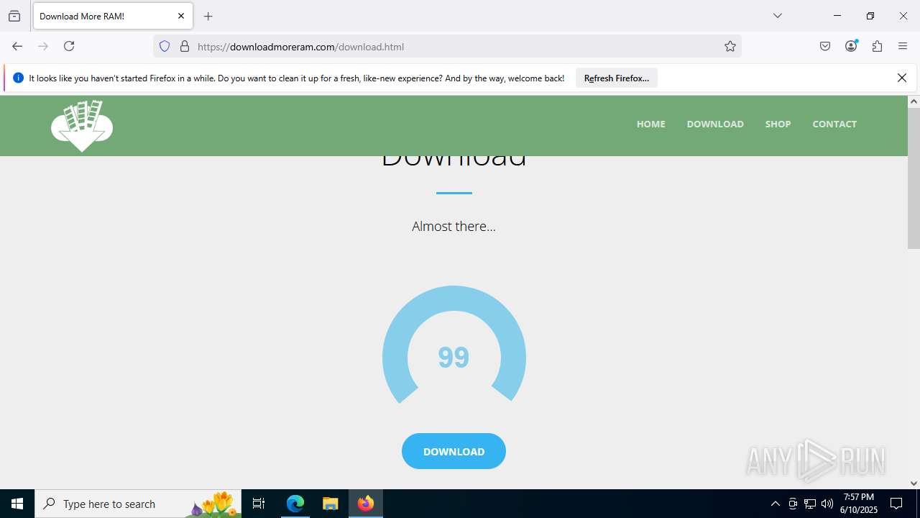The height and width of the screenshot is (518, 920).
Task: Go back to previous page
Action: click(x=17, y=46)
